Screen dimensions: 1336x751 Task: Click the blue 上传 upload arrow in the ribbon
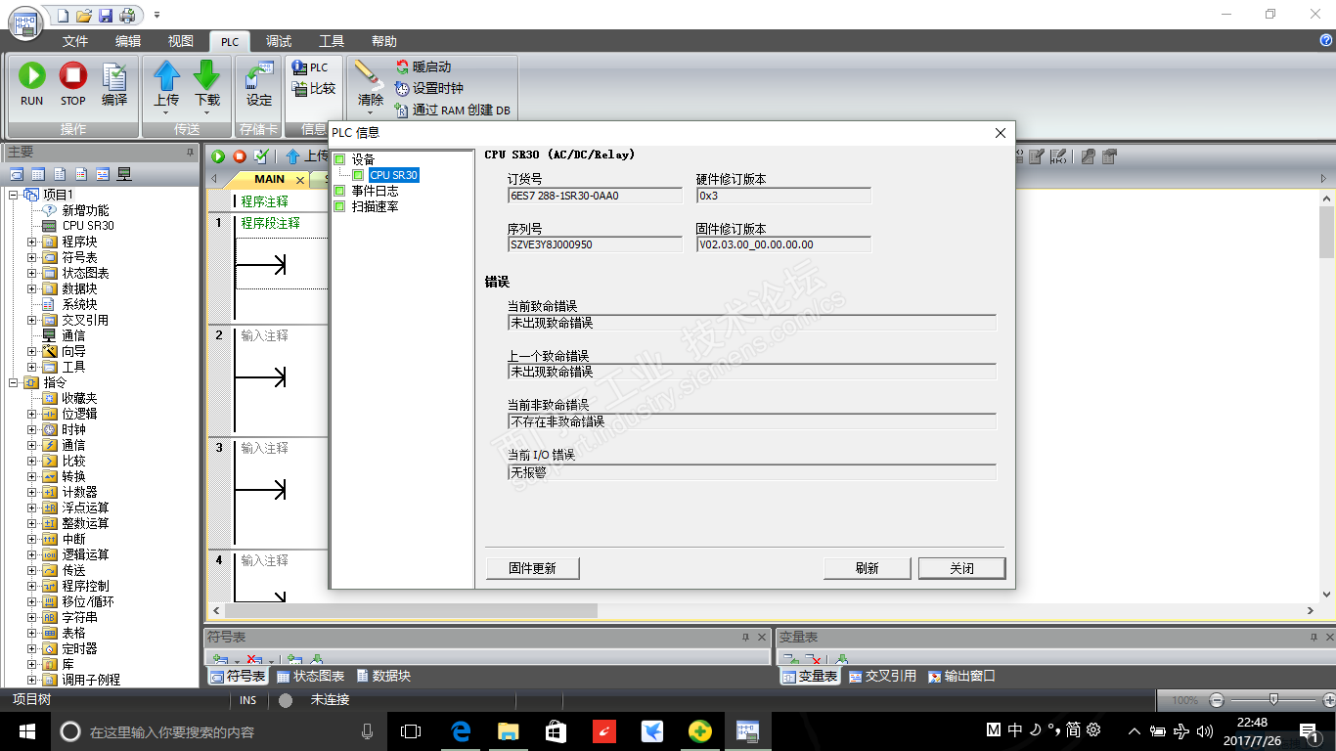click(167, 76)
